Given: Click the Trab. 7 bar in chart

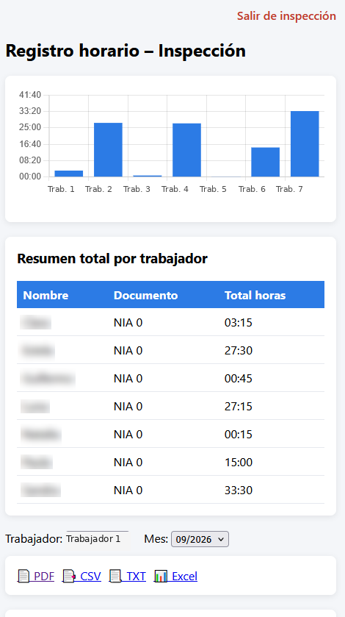Looking at the screenshot, I should coord(305,144).
